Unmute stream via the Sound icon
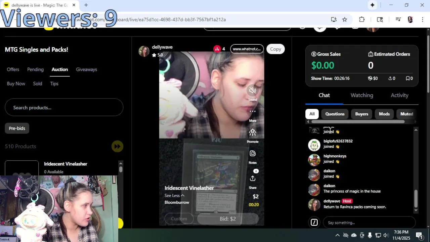The image size is (430, 242). coord(253,90)
